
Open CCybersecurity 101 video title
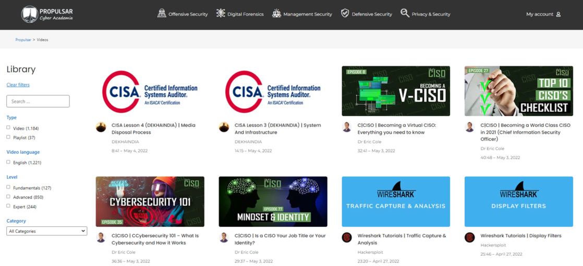click(155, 239)
